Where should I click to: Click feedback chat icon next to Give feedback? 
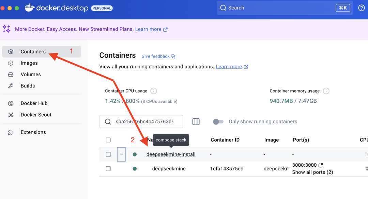[173, 56]
